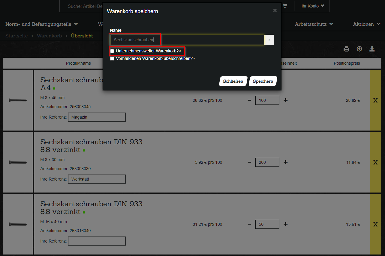Image resolution: width=385 pixels, height=256 pixels.
Task: Open the shopping cart icon in header
Action: click(285, 6)
